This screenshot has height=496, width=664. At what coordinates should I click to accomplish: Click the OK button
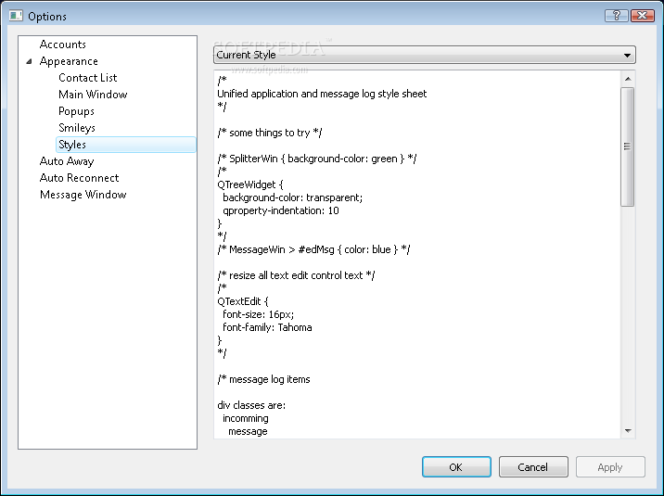[456, 467]
